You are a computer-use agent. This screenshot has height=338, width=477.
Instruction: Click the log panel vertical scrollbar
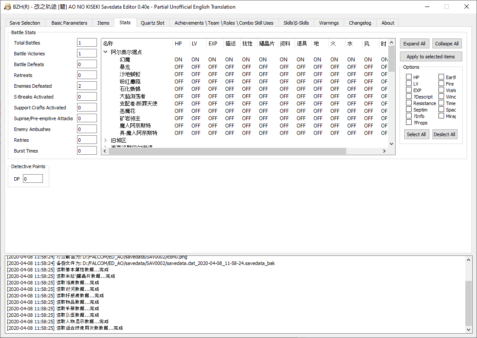tap(468, 303)
